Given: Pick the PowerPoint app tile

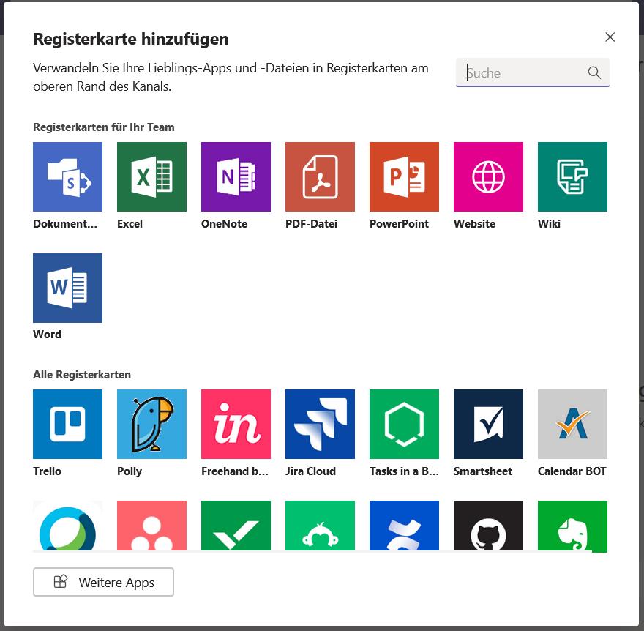Looking at the screenshot, I should click(x=404, y=176).
